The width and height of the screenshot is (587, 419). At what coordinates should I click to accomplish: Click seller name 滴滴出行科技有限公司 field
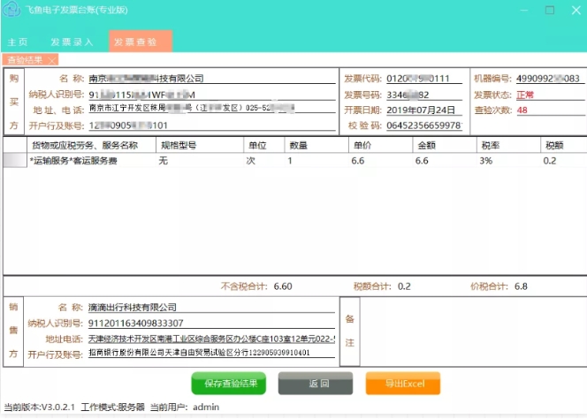point(211,308)
